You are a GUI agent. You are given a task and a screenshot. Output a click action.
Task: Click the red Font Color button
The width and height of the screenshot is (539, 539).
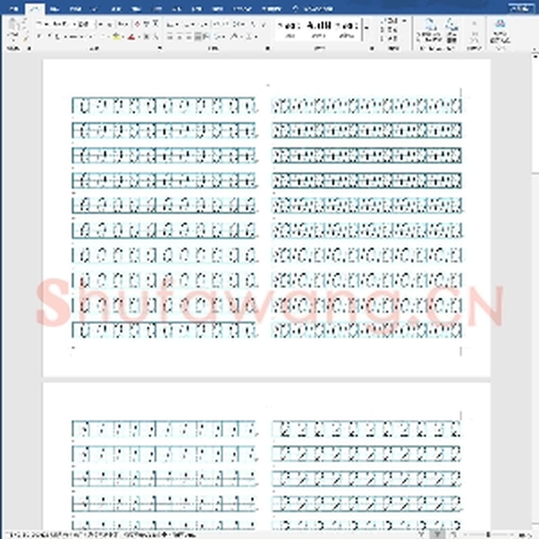[x=131, y=36]
